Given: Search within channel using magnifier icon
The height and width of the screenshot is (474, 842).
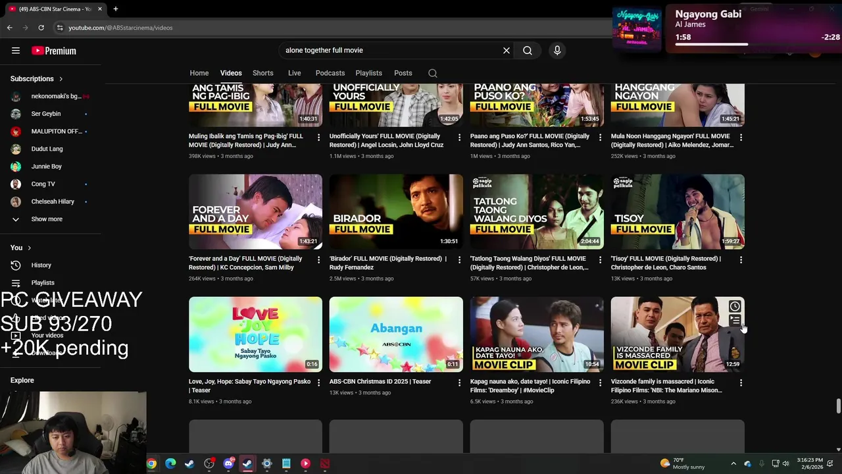Looking at the screenshot, I should click(x=433, y=73).
